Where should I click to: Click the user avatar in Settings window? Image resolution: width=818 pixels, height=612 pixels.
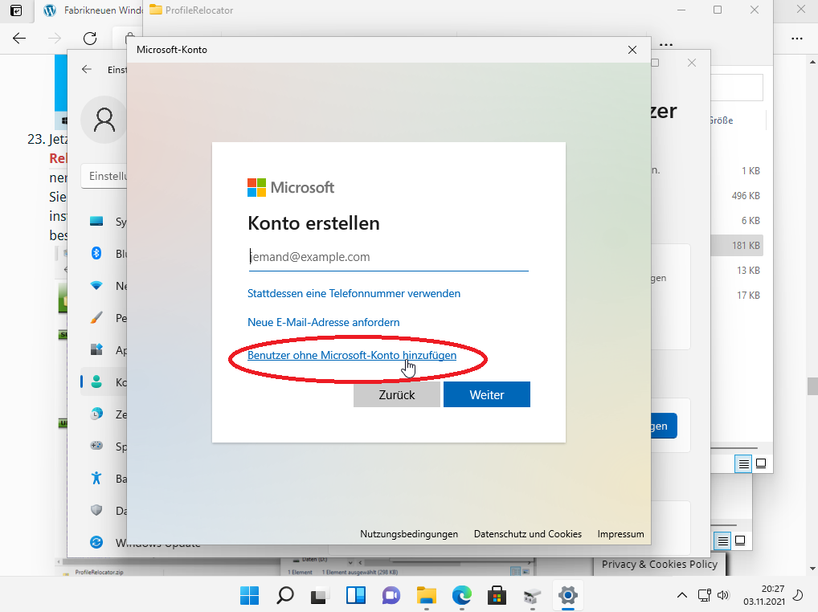(x=104, y=120)
